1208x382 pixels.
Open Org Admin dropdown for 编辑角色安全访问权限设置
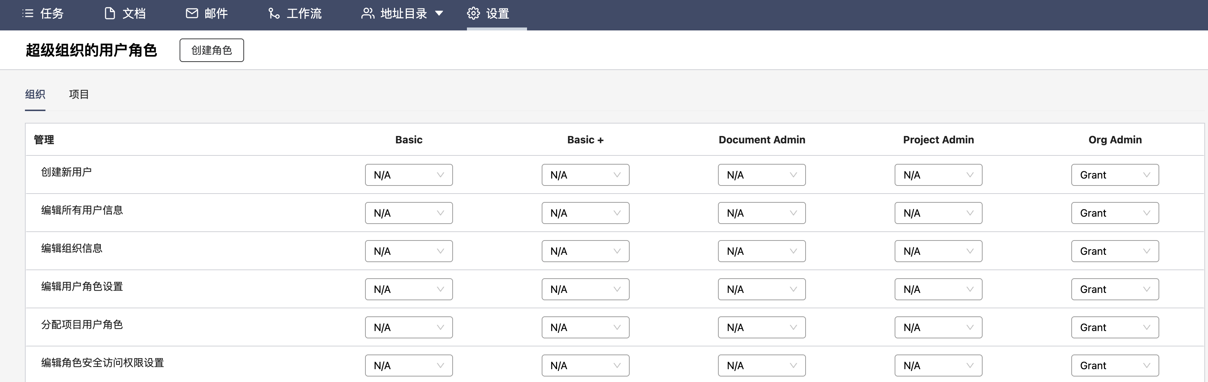point(1115,366)
